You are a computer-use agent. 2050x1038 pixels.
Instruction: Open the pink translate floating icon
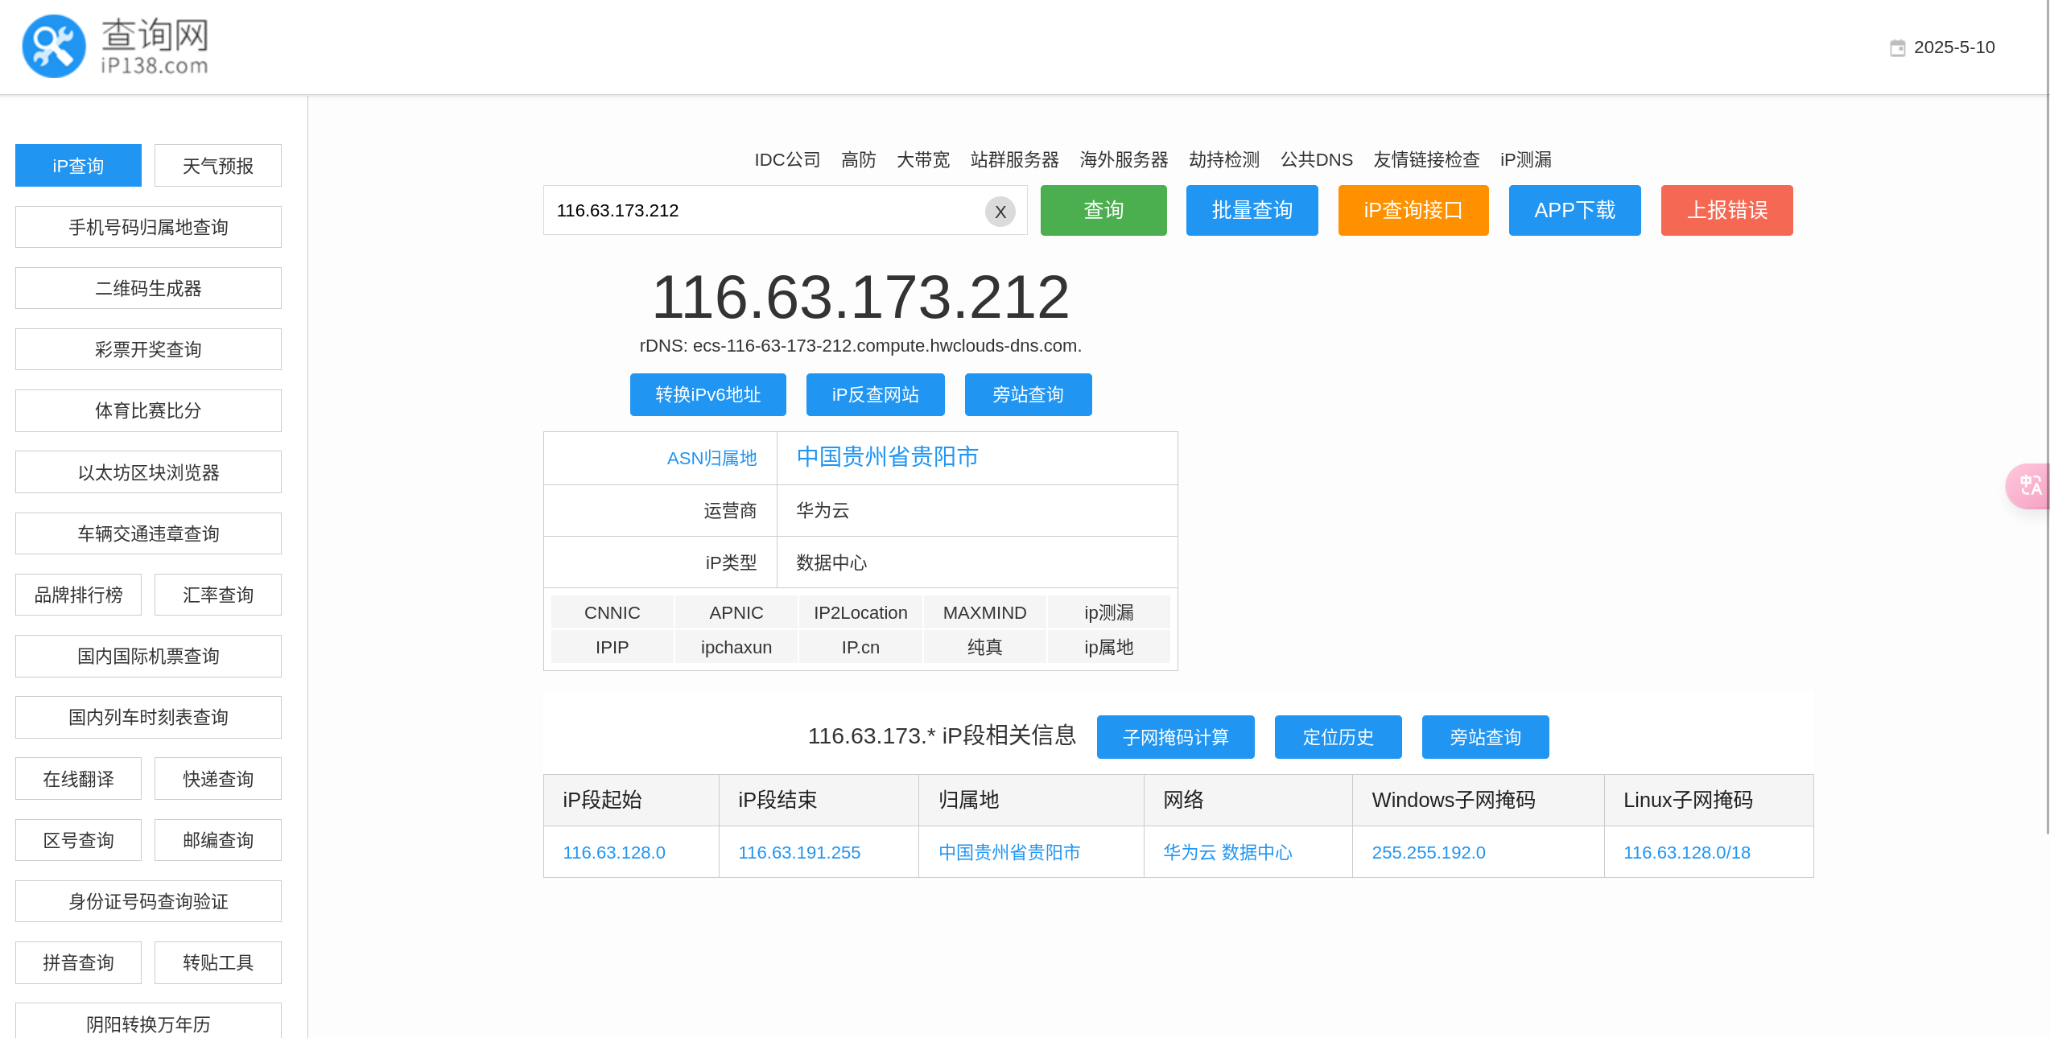[x=2029, y=486]
